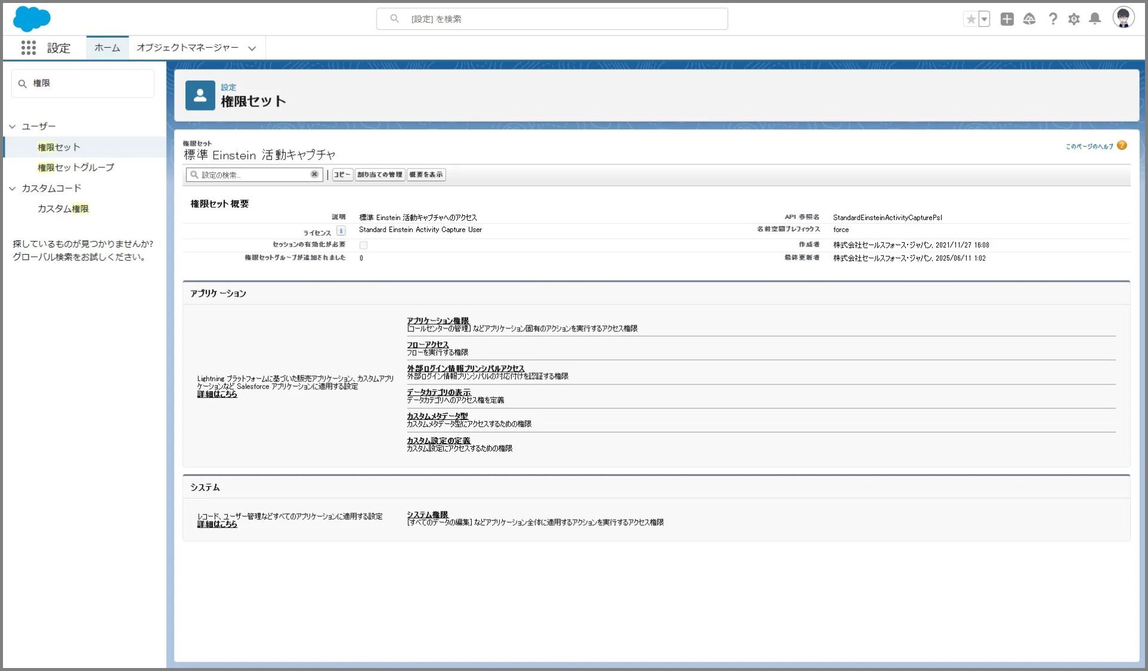Viewport: 1148px width, 671px height.
Task: Open the アプリケーション権限 link
Action: pos(438,321)
